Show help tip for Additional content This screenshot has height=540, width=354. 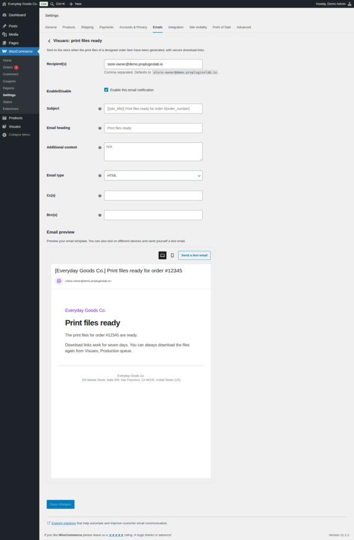100,148
